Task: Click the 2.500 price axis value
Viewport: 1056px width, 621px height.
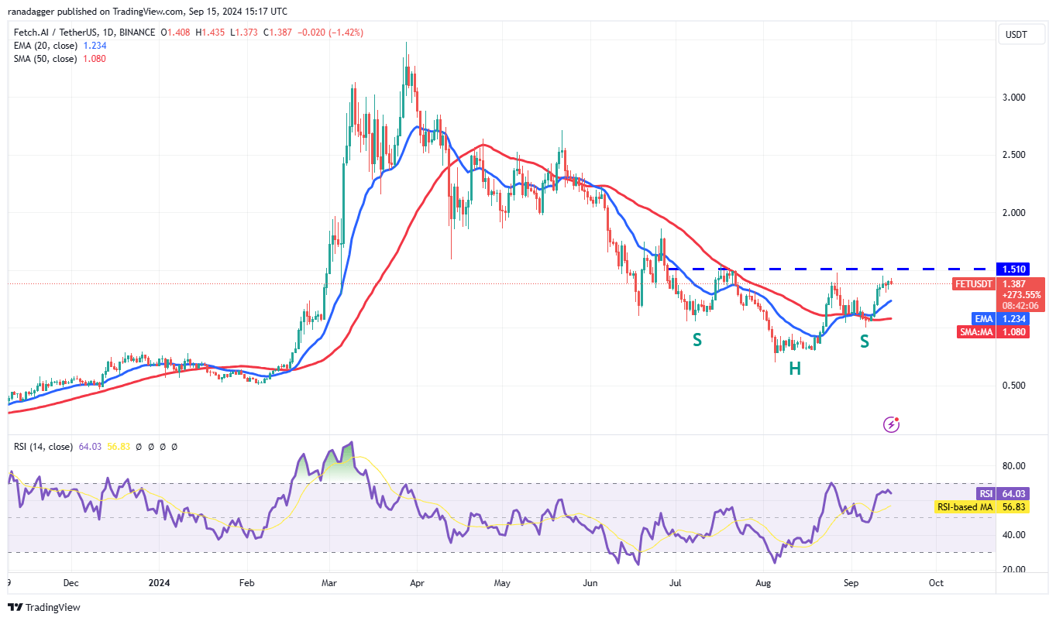Action: tap(1016, 155)
